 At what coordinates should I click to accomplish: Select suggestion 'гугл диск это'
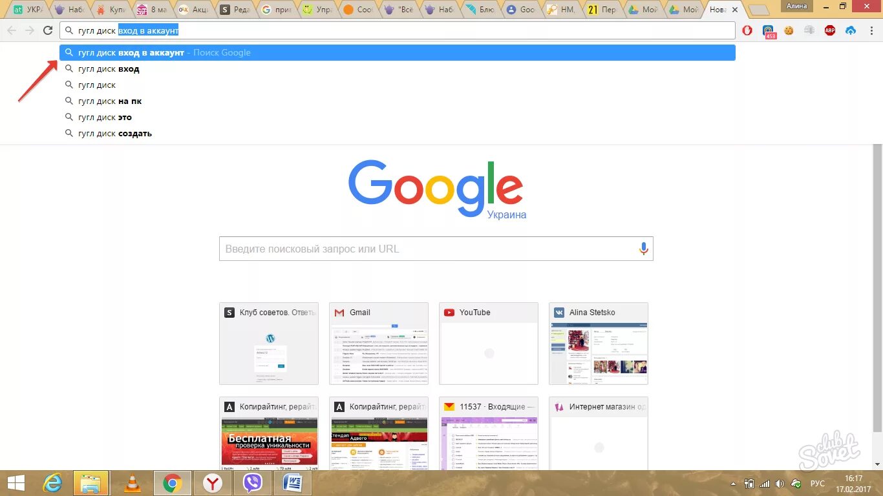398,118
